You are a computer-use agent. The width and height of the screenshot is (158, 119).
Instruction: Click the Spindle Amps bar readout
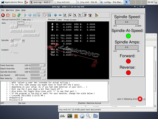point(127,47)
